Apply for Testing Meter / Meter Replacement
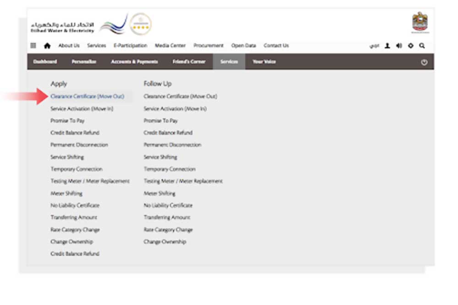The height and width of the screenshot is (305, 458). pyautogui.click(x=90, y=181)
